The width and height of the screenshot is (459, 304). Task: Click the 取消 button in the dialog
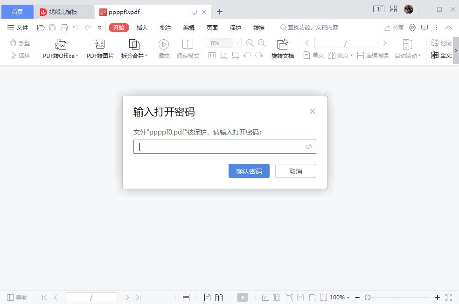[295, 171]
